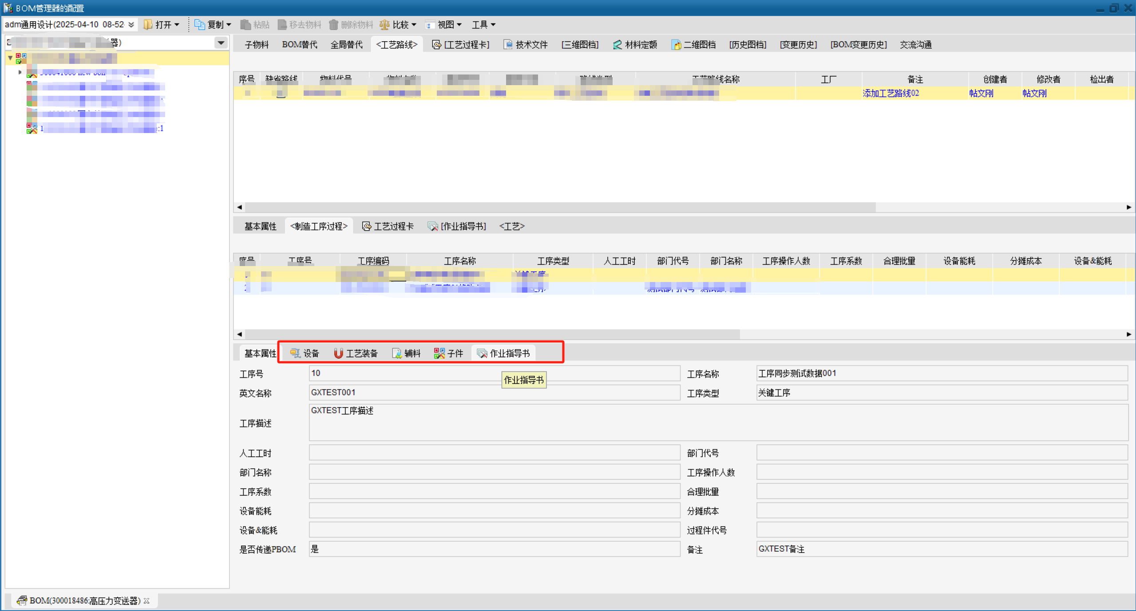Expand the first child tree node
This screenshot has width=1136, height=611.
(x=20, y=72)
